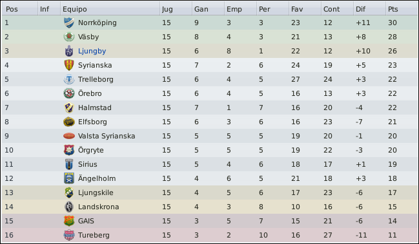The height and width of the screenshot is (244, 419).
Task: Select the Landskrona table row
Action: pos(209,207)
